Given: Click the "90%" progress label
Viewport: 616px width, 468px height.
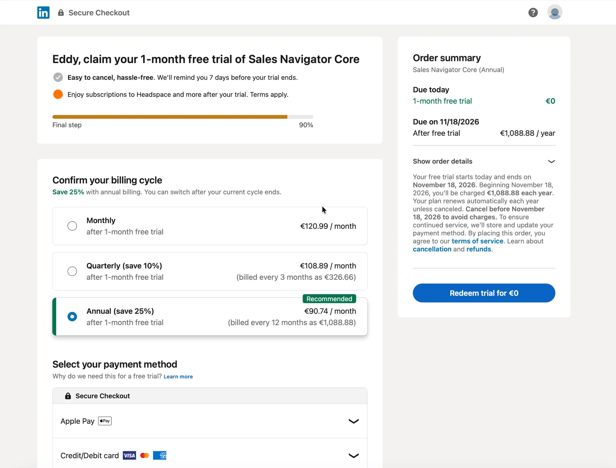Looking at the screenshot, I should pyautogui.click(x=306, y=125).
